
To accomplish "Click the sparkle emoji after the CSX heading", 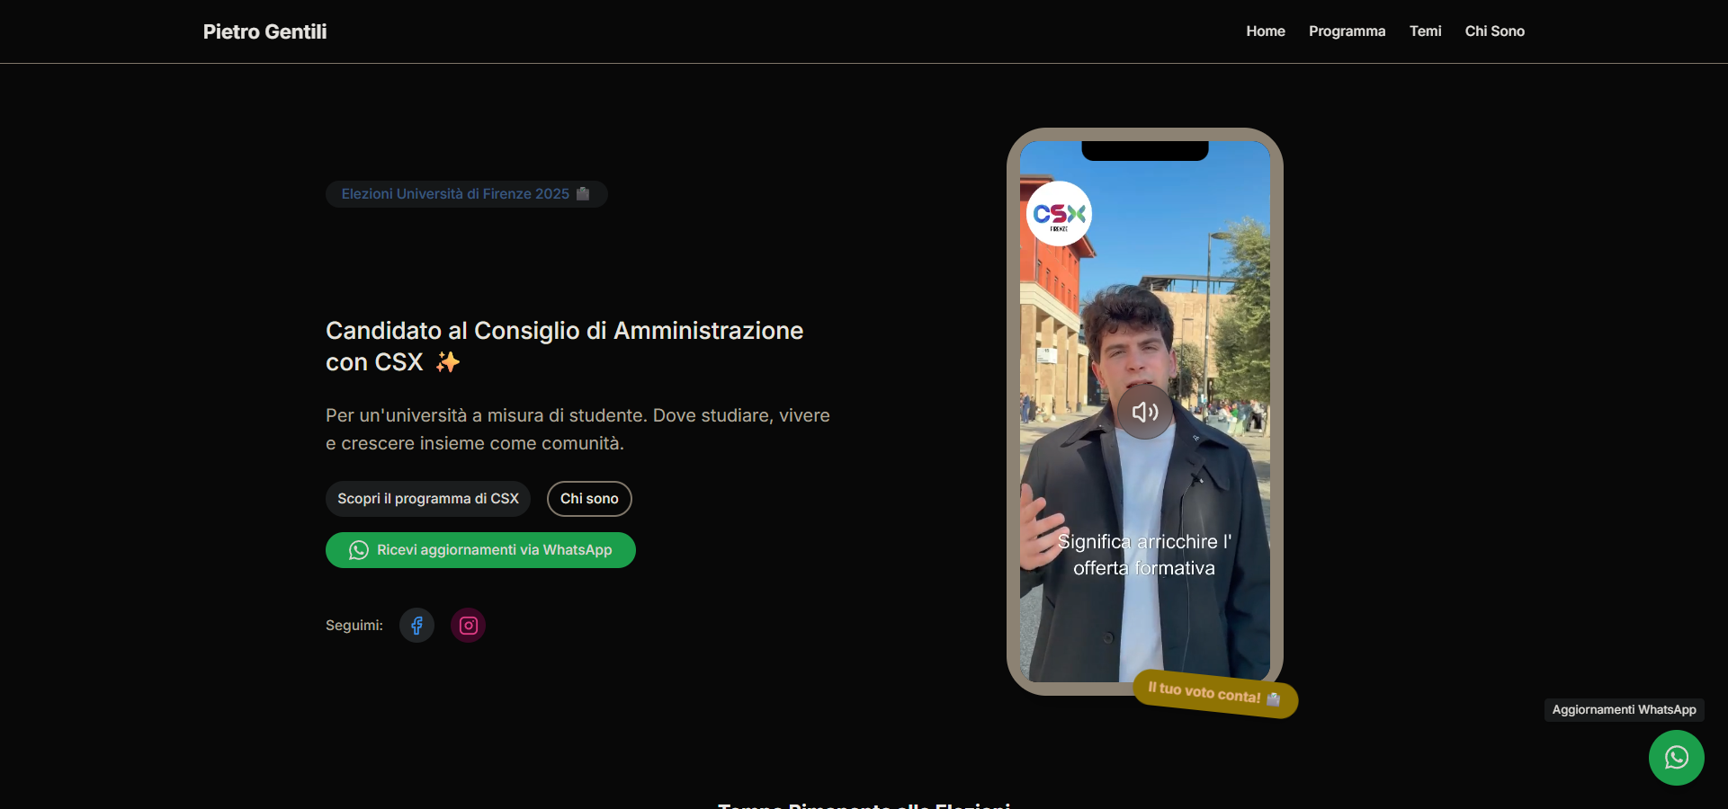I will pyautogui.click(x=447, y=362).
